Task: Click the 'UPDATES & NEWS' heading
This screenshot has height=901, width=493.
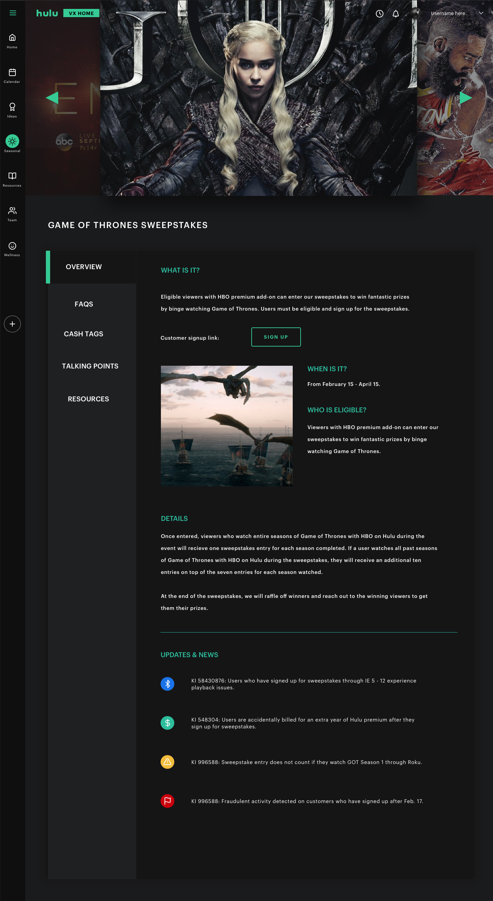Action: [x=189, y=655]
